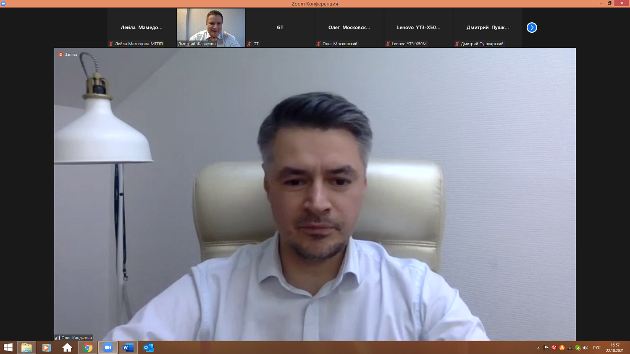Click the Олег Московский participant tile
Image resolution: width=630 pixels, height=354 pixels.
[349, 28]
